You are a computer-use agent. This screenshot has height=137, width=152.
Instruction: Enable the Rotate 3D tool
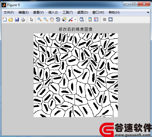(x=58, y=19)
